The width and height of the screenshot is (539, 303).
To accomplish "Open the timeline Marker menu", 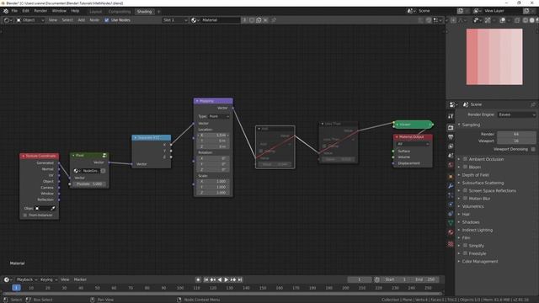I will click(x=80, y=279).
